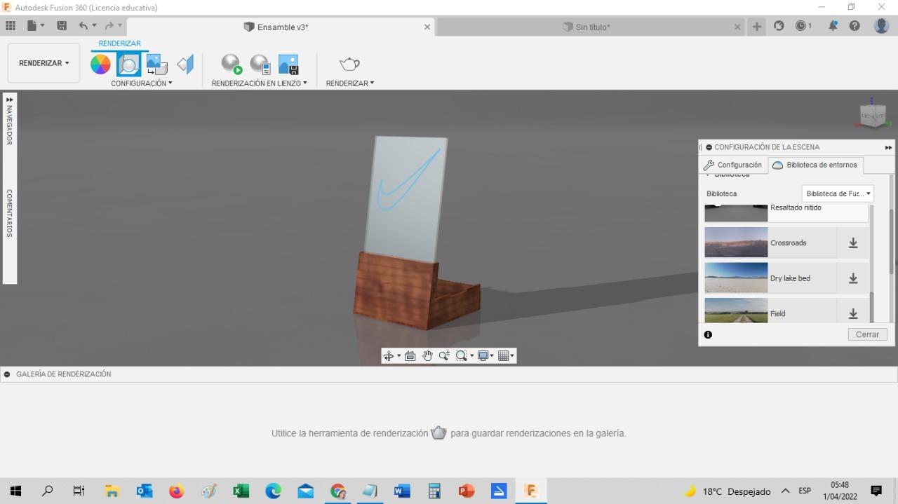
Task: Open the Appearance color wheel tool
Action: point(100,64)
